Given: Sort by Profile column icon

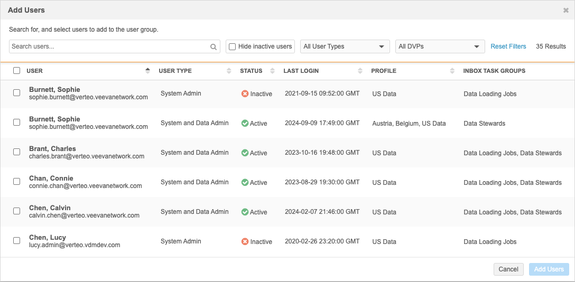Looking at the screenshot, I should click(x=452, y=71).
